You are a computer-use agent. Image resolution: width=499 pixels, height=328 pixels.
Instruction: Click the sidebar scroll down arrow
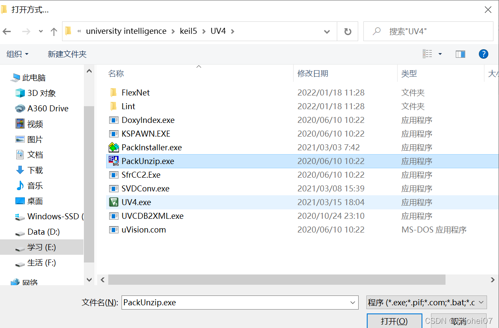point(89,280)
